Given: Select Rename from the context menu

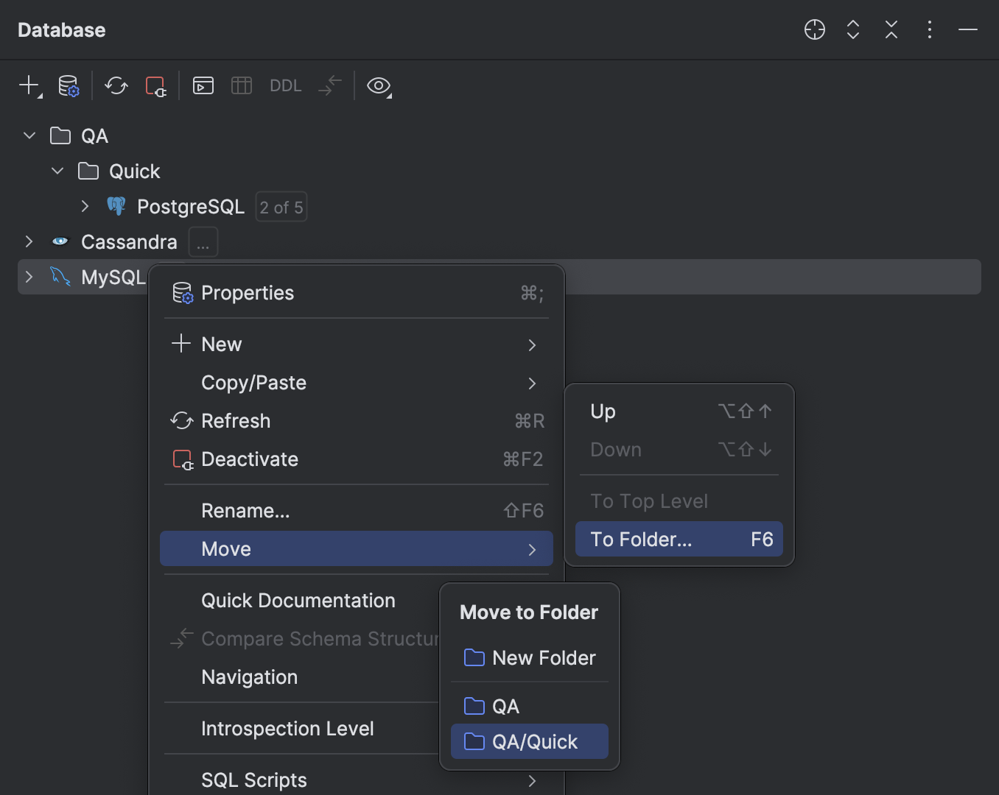Looking at the screenshot, I should [x=245, y=510].
